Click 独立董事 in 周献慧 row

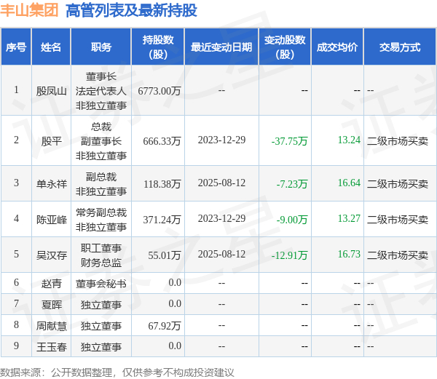pos(101,326)
